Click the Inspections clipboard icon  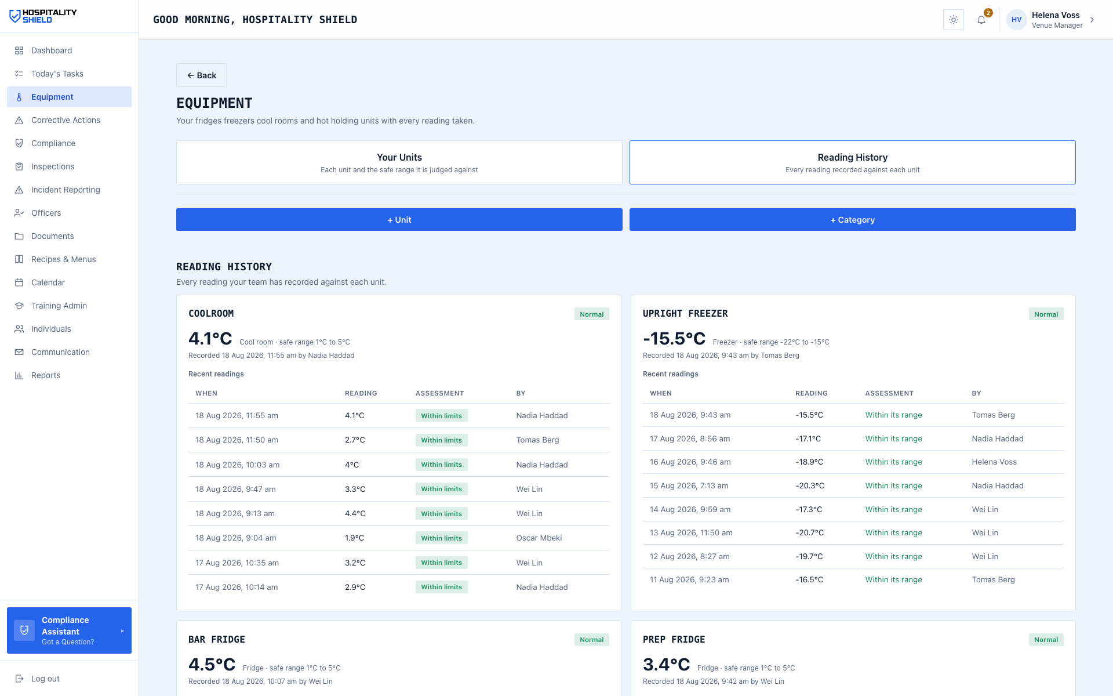[x=19, y=166]
